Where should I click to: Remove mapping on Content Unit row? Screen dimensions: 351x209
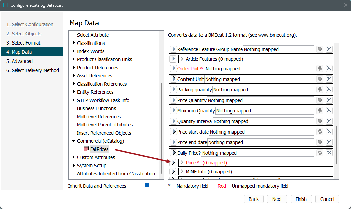[x=329, y=79]
